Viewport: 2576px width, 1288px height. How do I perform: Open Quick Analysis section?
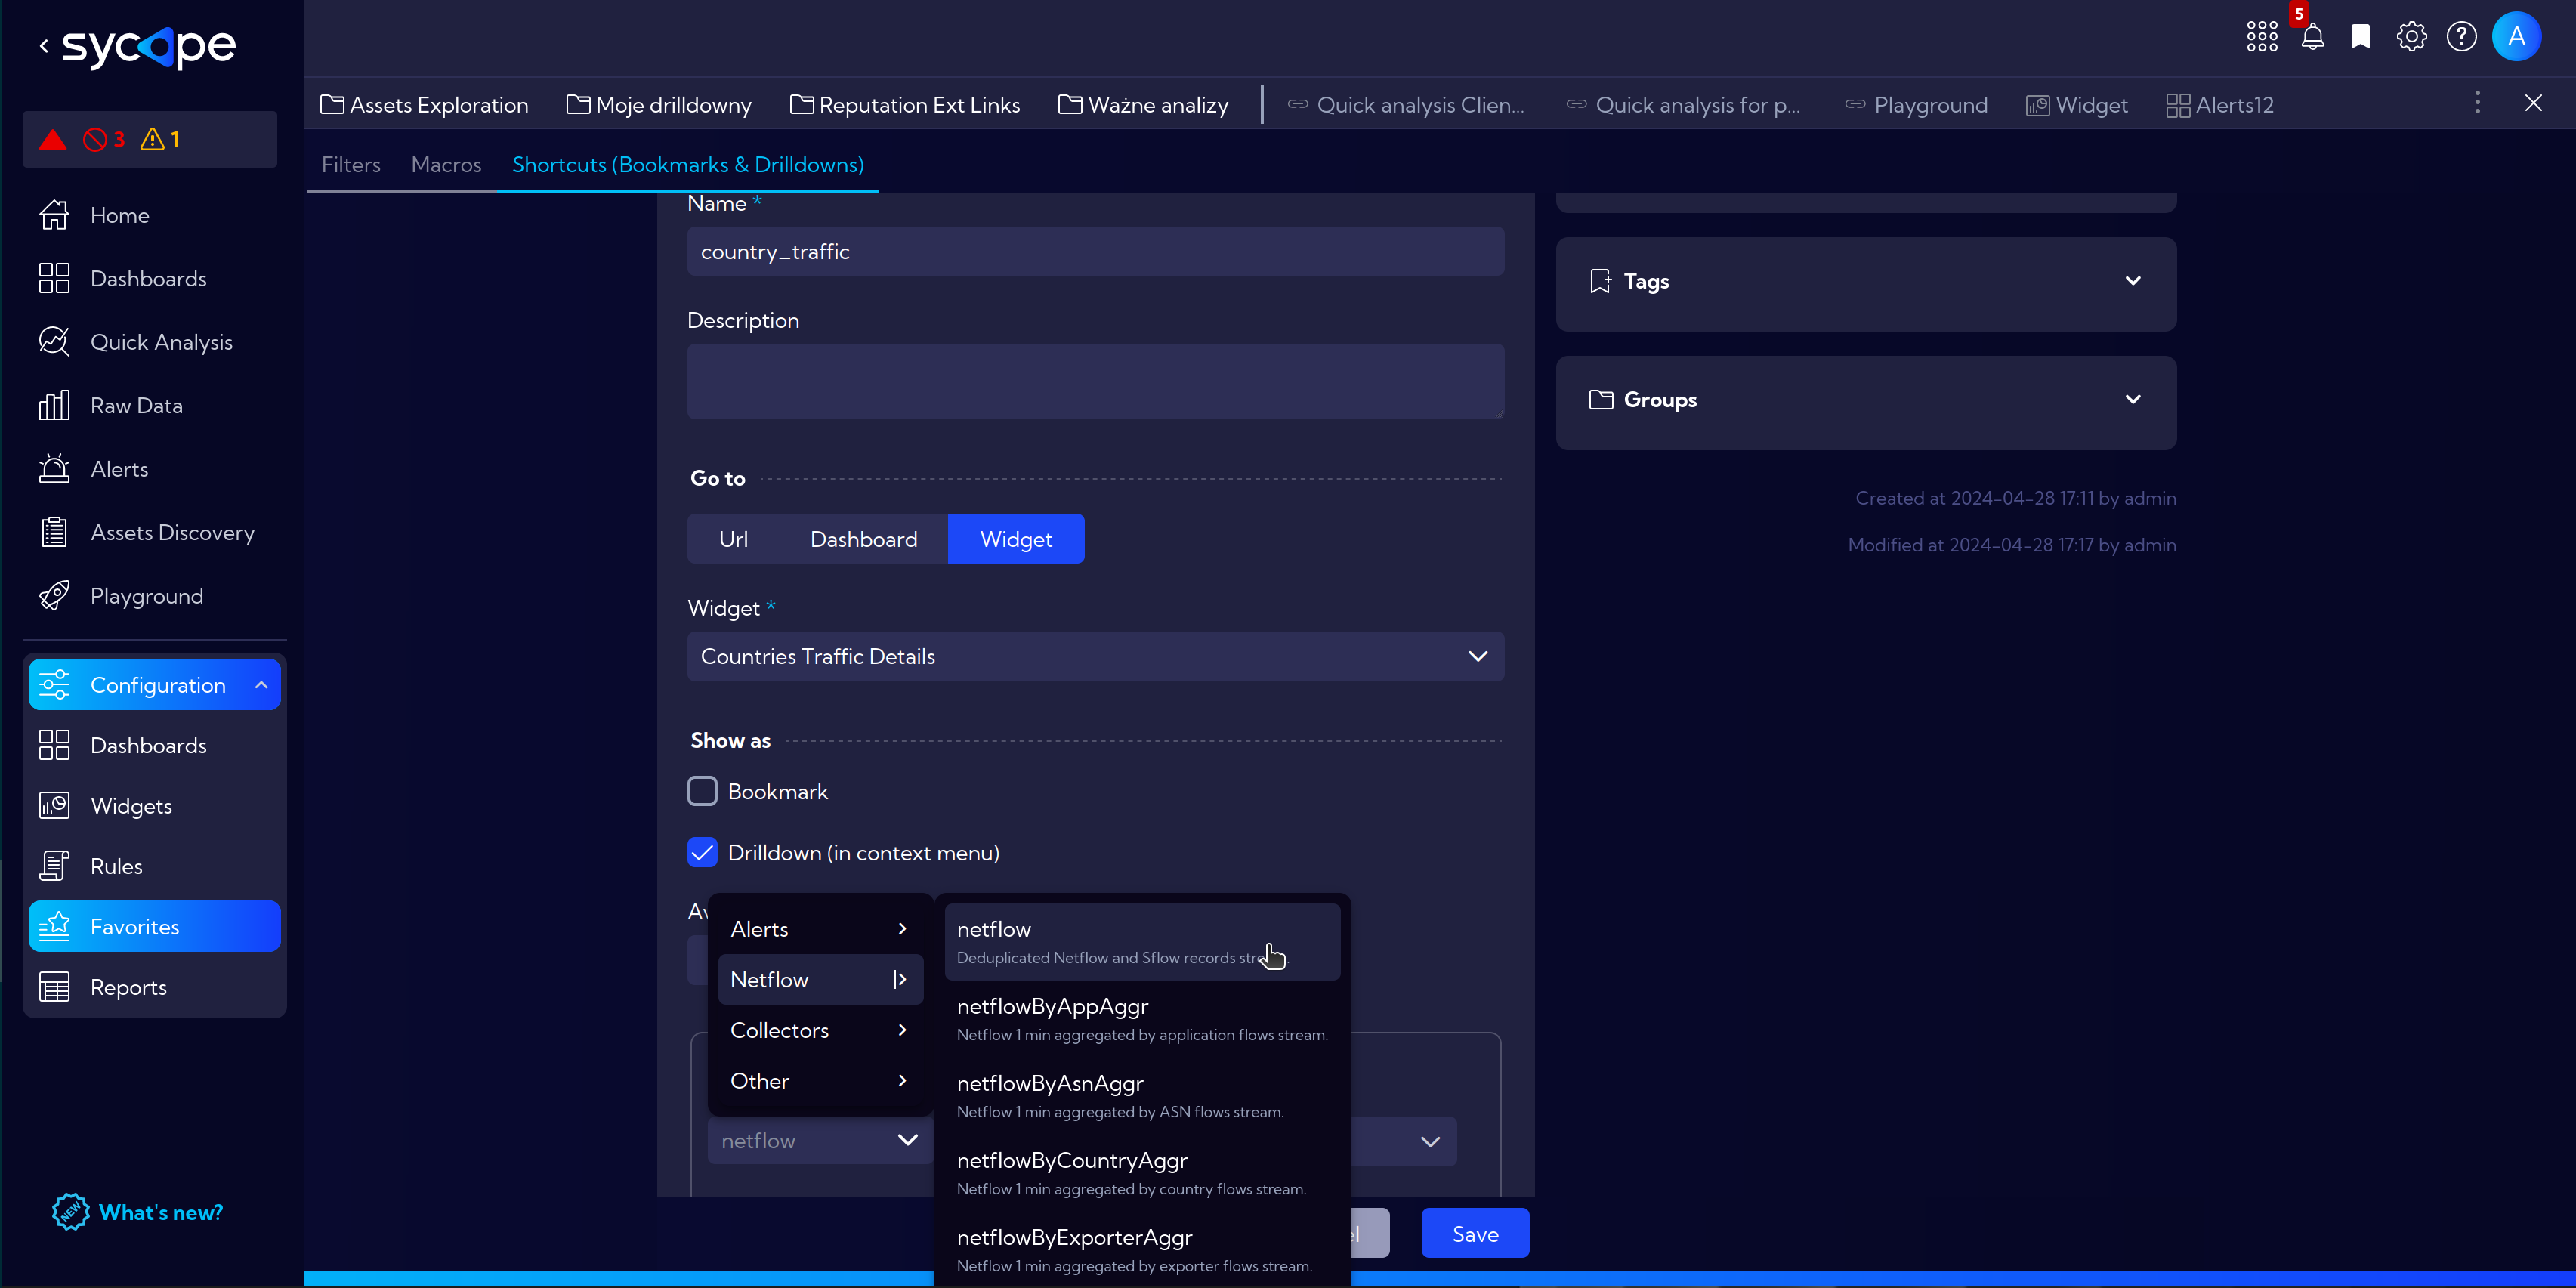(x=161, y=342)
